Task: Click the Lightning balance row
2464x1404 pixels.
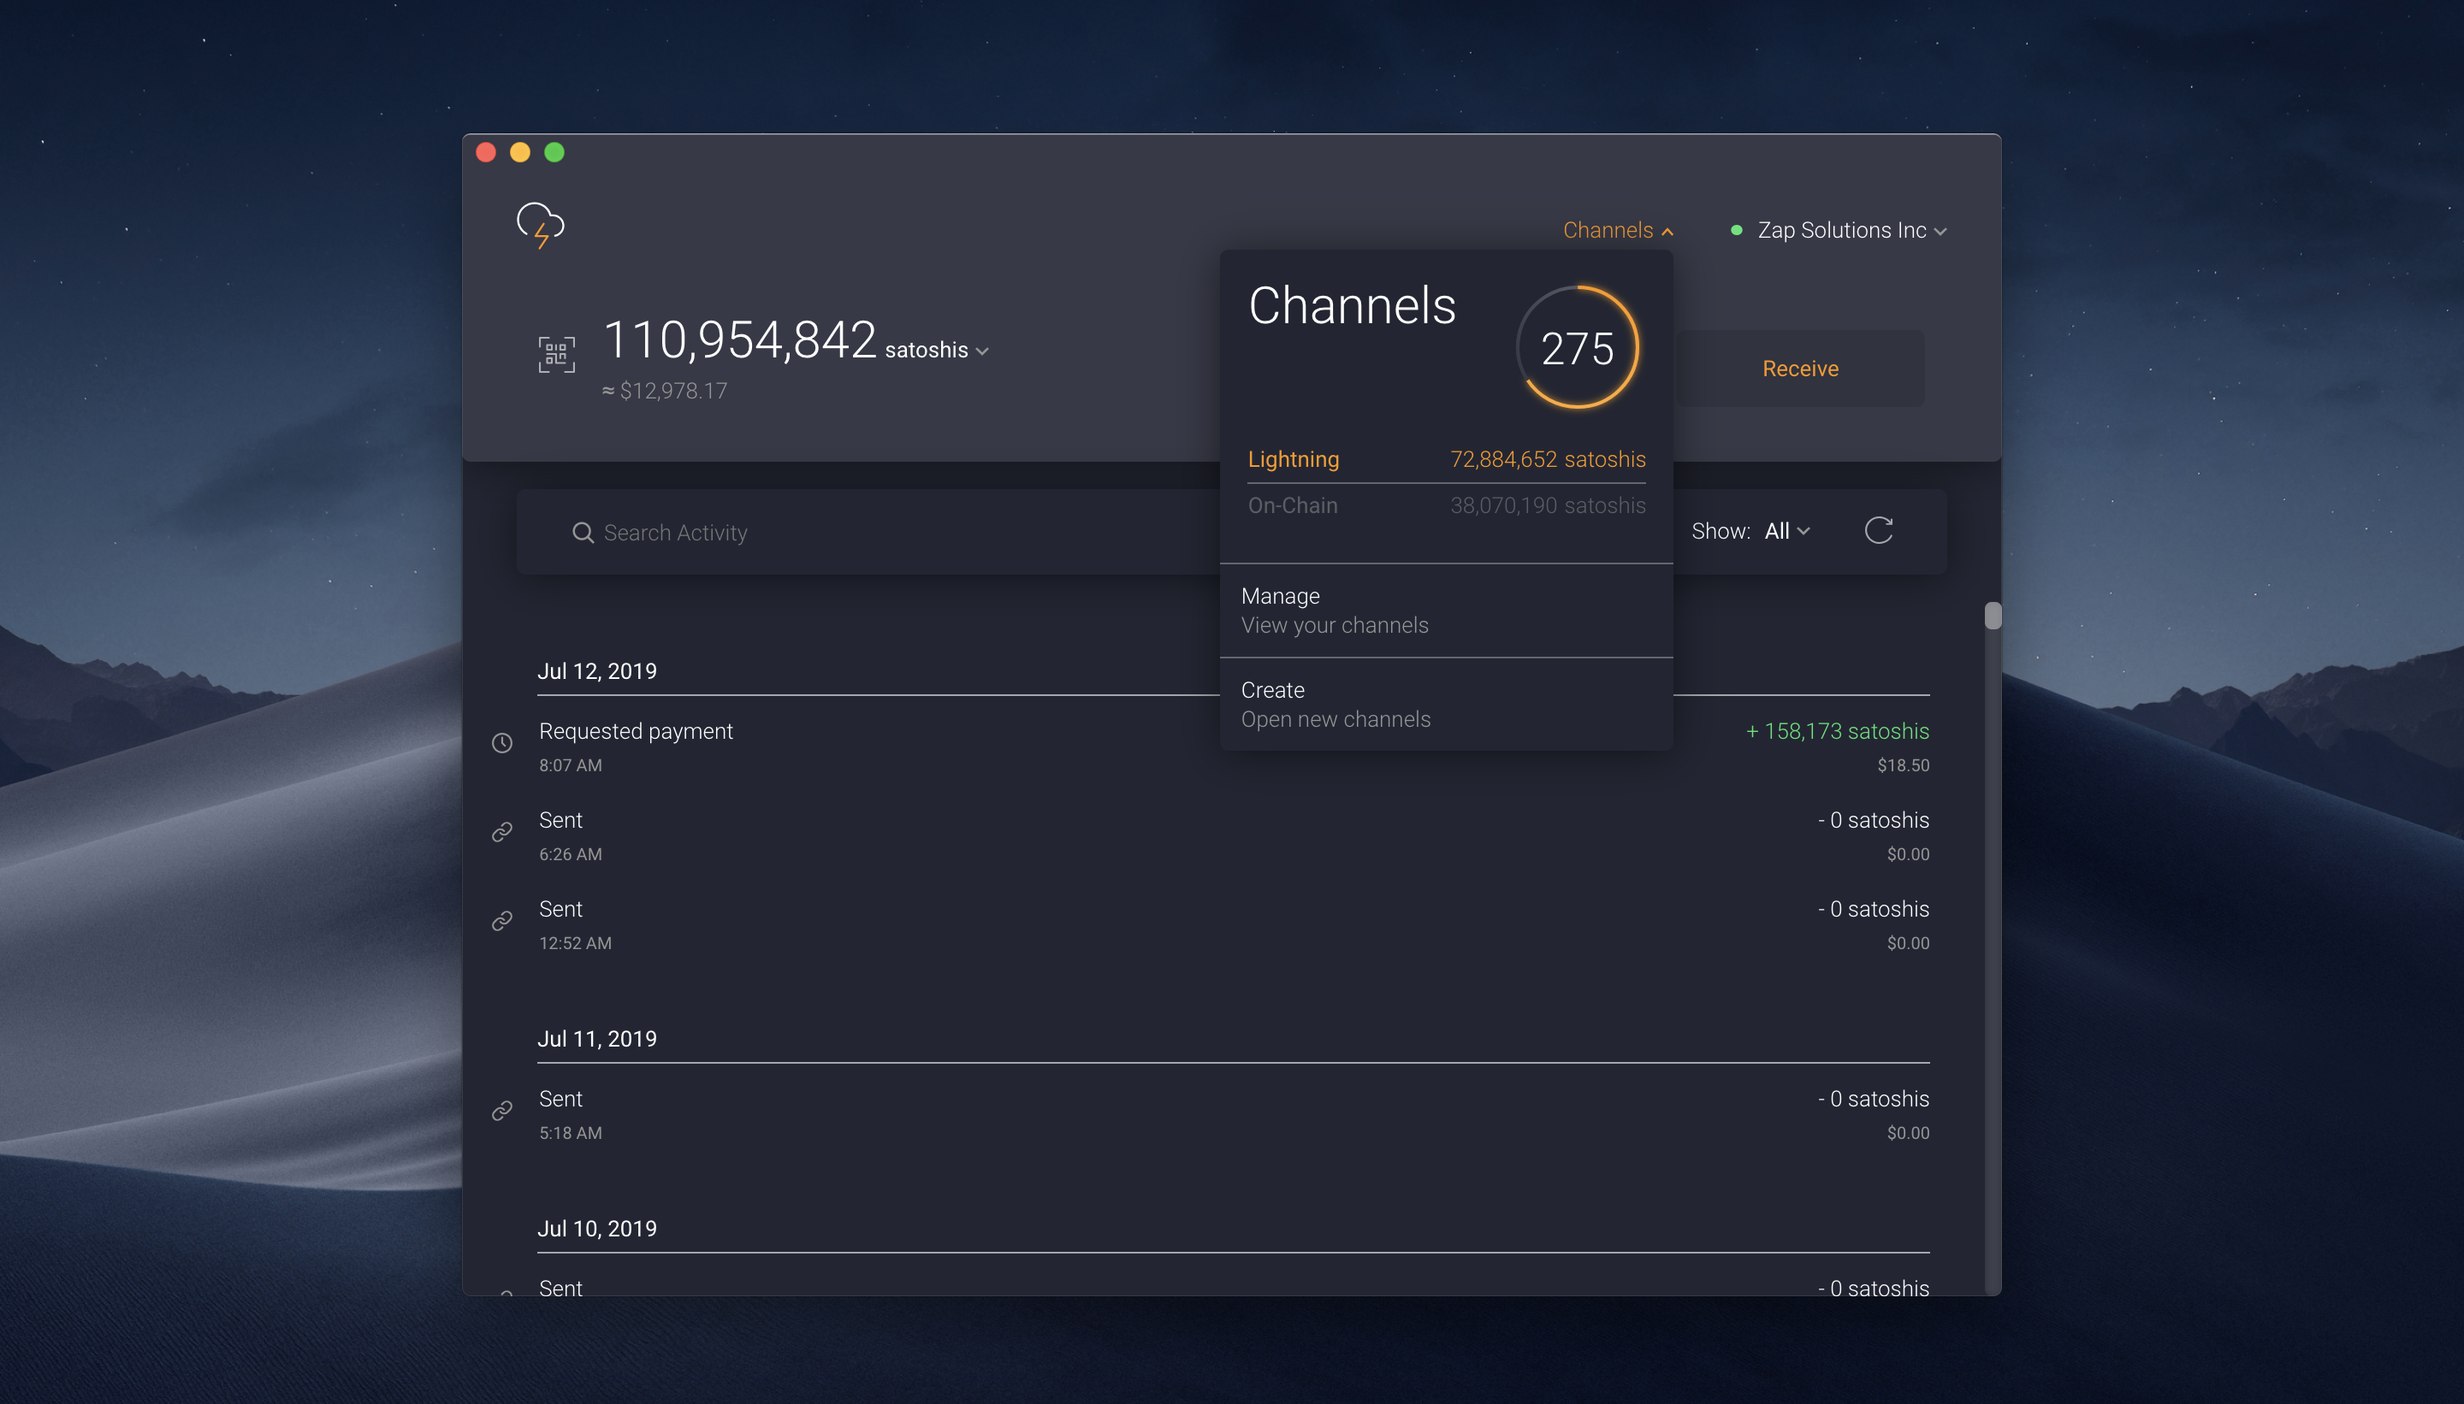Action: coord(1446,459)
